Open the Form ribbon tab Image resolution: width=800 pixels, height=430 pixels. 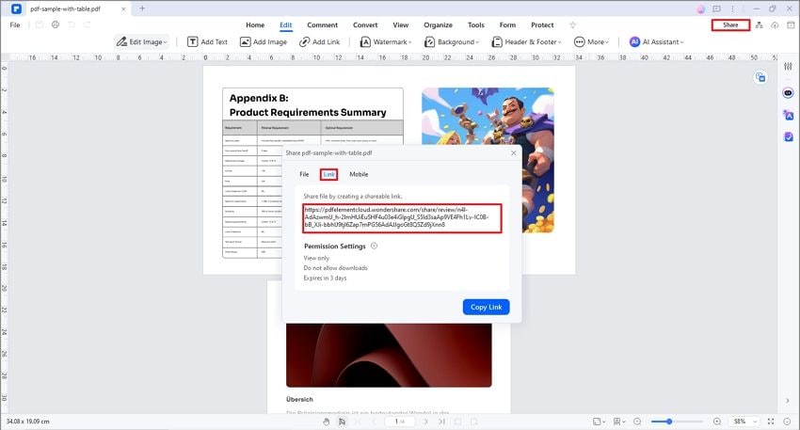click(507, 25)
